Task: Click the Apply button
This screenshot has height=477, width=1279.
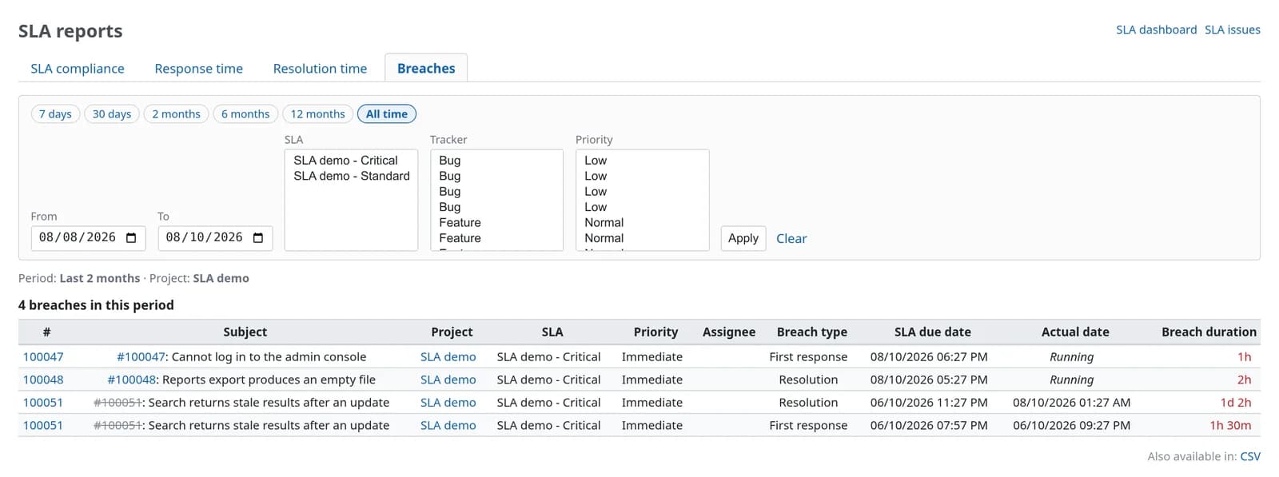Action: (743, 238)
